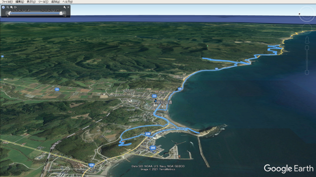Play the time animation
The image size is (316, 177).
[x=15, y=7]
